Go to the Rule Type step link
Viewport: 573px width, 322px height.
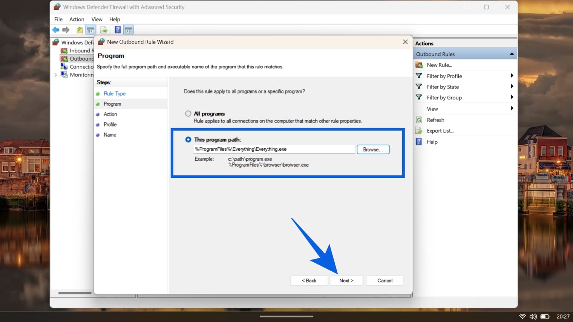pos(115,93)
